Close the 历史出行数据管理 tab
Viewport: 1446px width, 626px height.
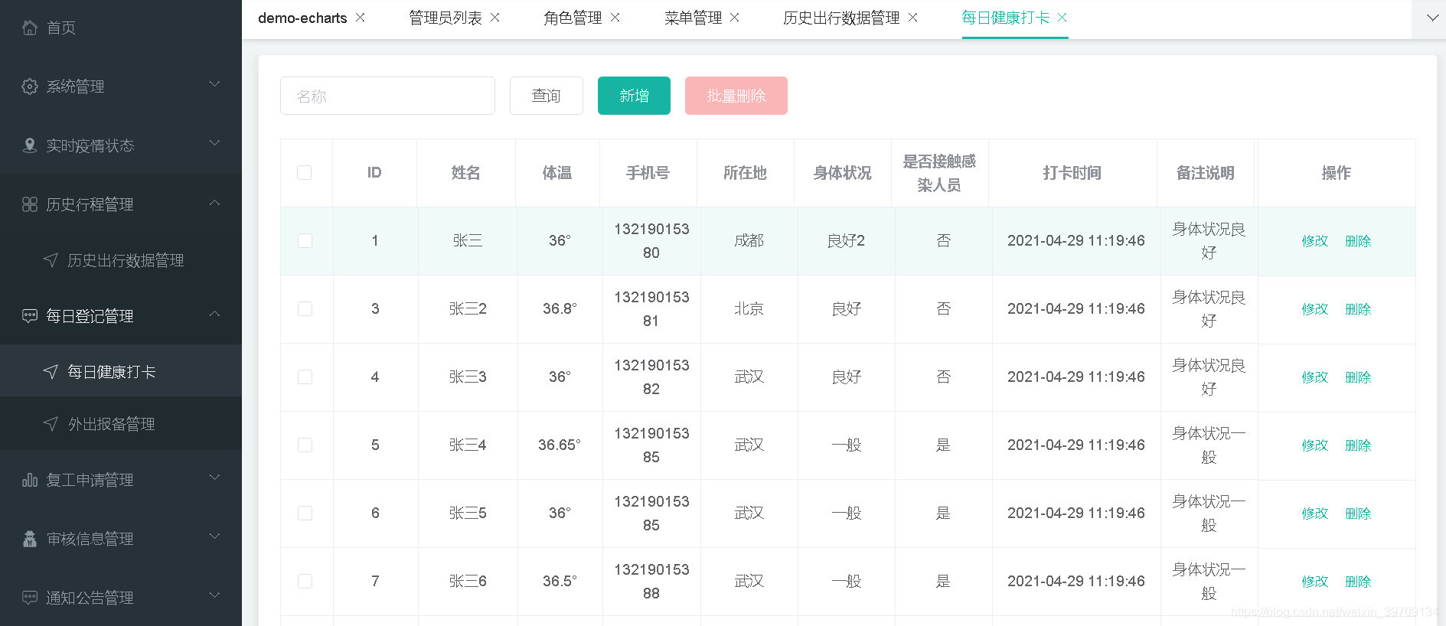point(913,18)
